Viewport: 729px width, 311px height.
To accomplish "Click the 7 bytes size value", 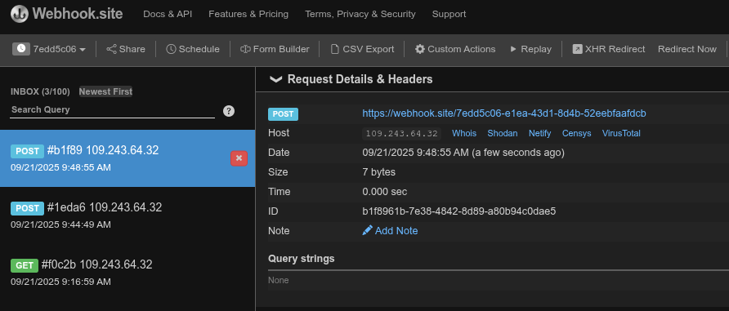I will tap(379, 172).
